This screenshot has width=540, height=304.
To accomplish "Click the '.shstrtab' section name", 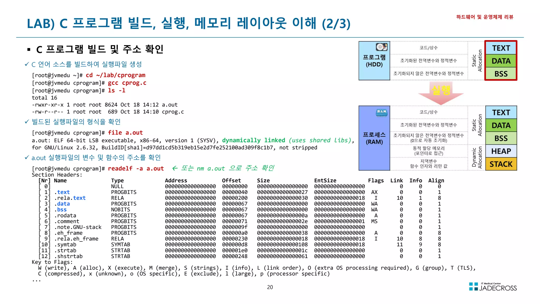I will click(68, 256).
